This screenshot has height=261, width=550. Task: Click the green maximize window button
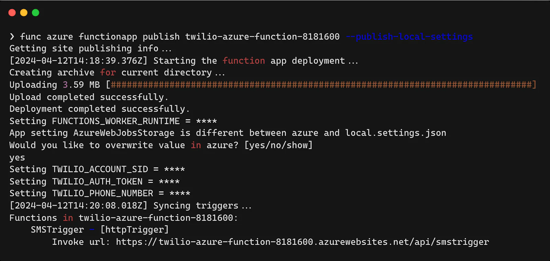point(35,13)
